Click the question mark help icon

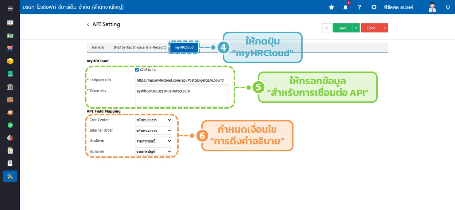tap(359, 7)
